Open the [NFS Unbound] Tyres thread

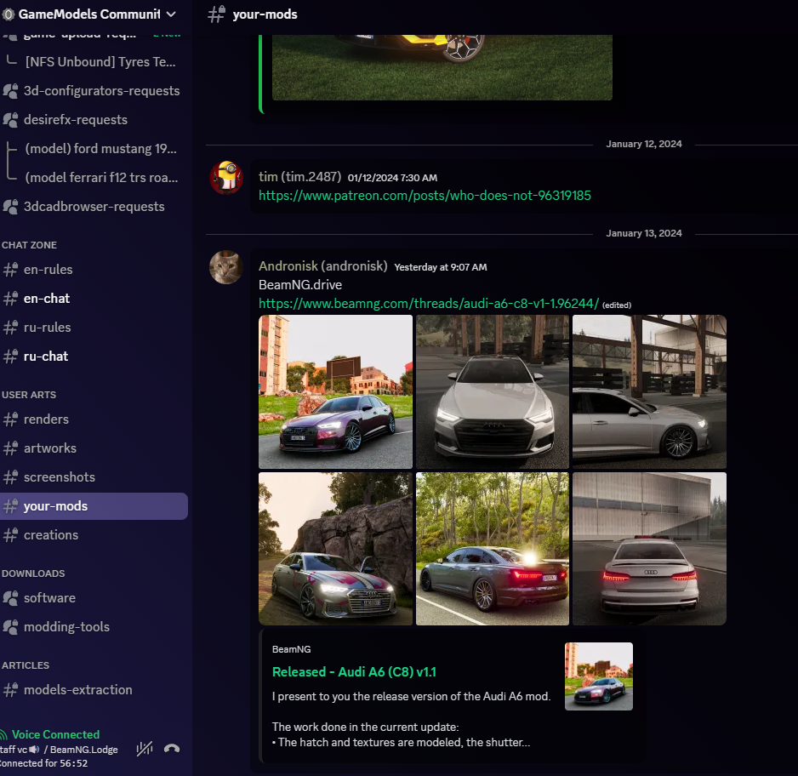click(x=100, y=61)
